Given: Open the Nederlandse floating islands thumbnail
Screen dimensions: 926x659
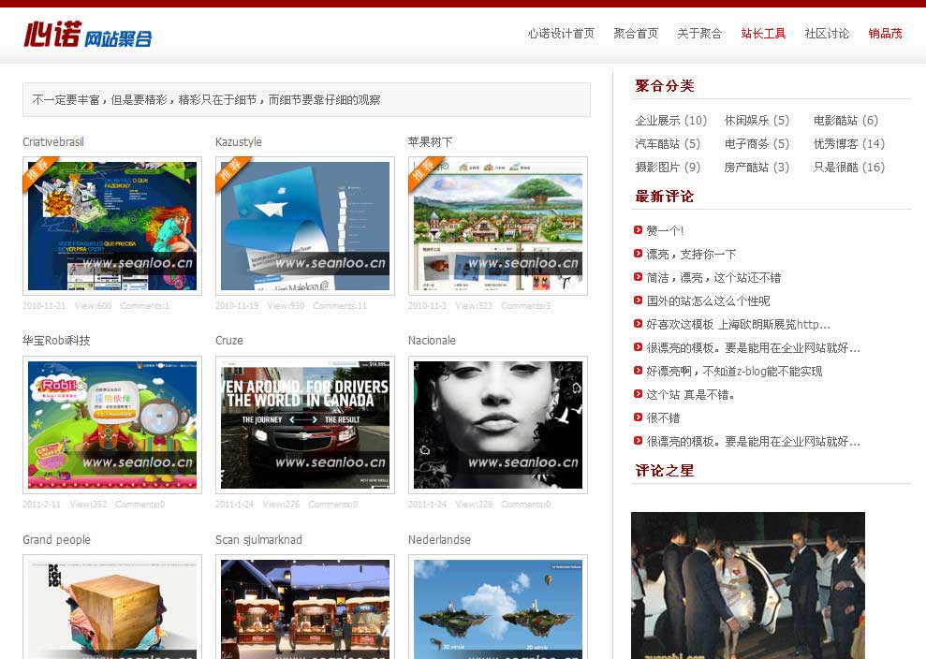Looking at the screenshot, I should click(498, 607).
